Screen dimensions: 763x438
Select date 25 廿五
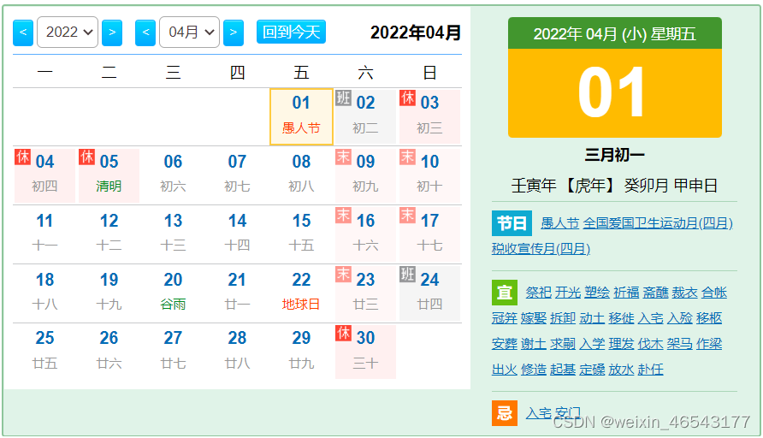44,352
